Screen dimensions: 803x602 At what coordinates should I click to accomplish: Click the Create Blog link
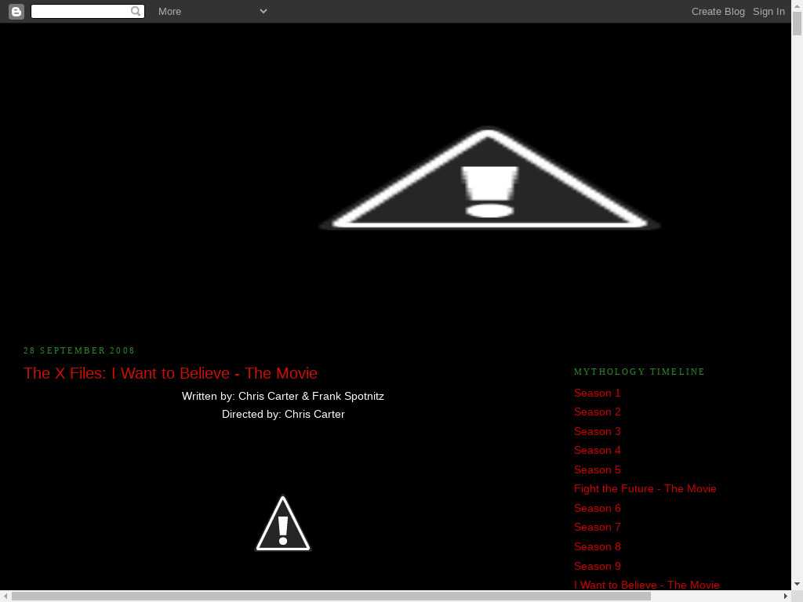point(718,11)
